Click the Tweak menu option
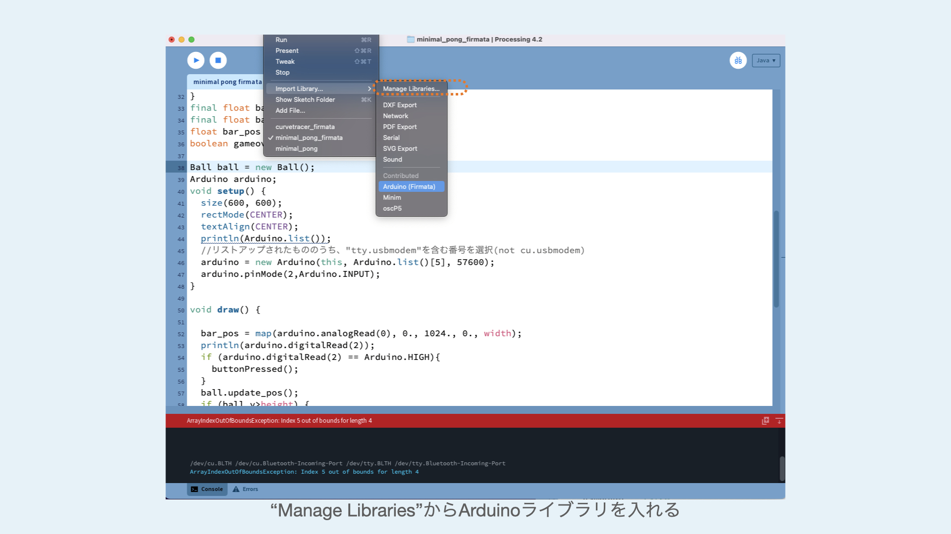Image resolution: width=951 pixels, height=534 pixels. click(x=285, y=62)
